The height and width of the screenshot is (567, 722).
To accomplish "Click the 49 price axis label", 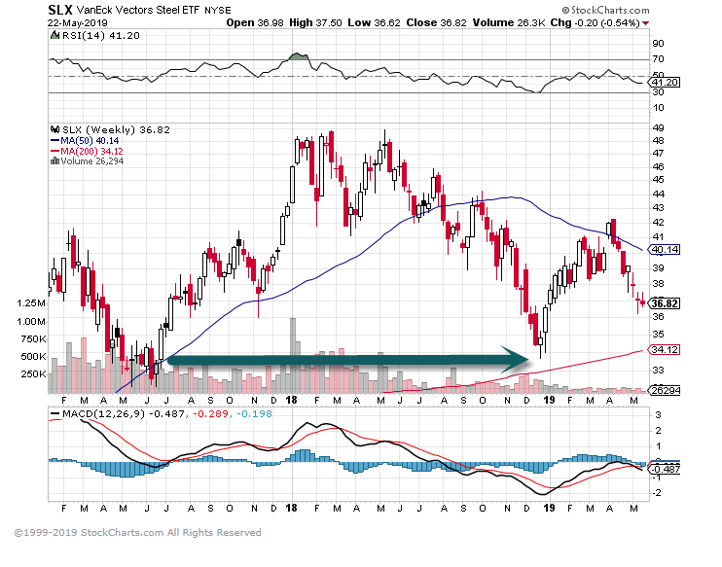I will tap(659, 128).
